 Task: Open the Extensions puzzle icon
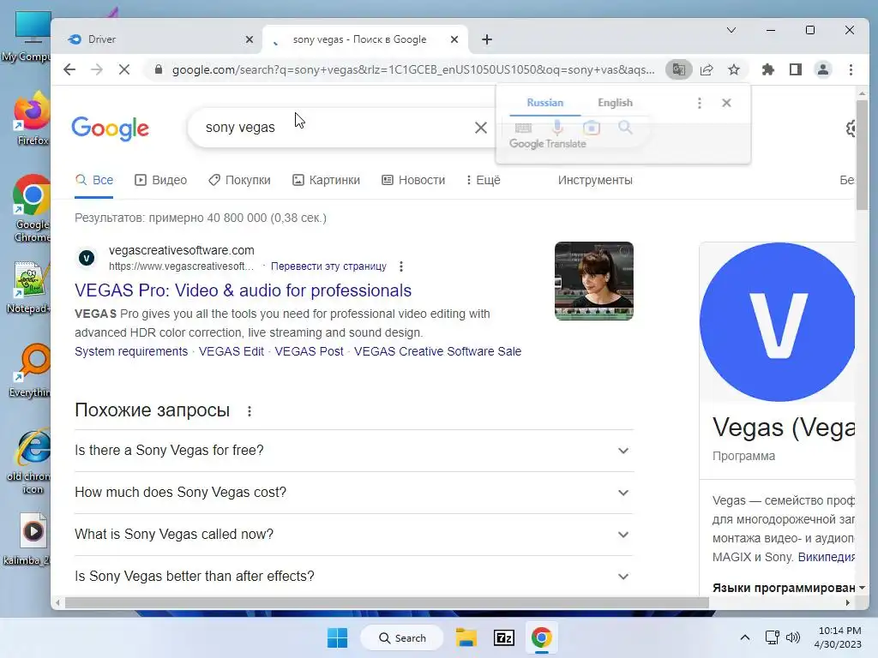click(768, 69)
